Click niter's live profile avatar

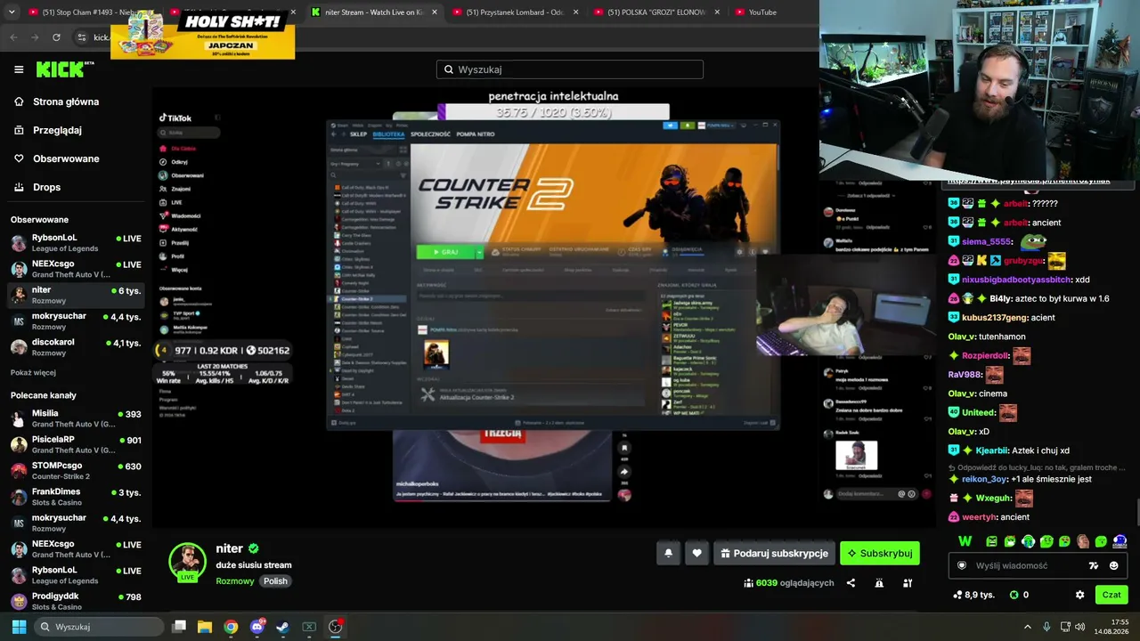coord(187,561)
